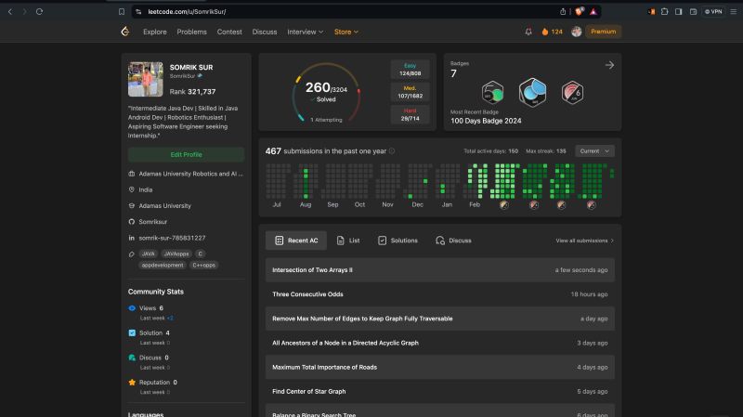Click the Discuss stat icon

tap(132, 358)
